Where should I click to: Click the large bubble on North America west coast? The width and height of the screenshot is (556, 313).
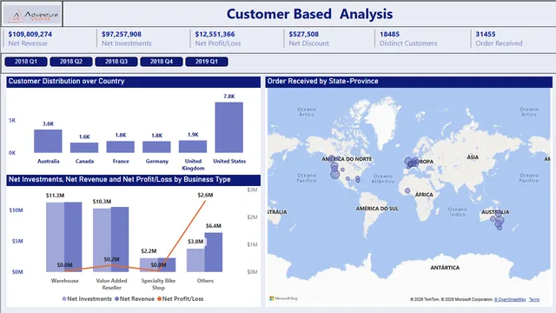[x=335, y=174]
